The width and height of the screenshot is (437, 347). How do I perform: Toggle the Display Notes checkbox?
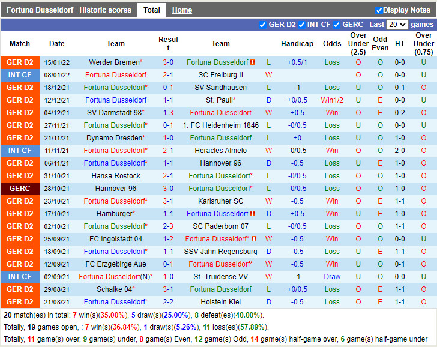coord(378,10)
